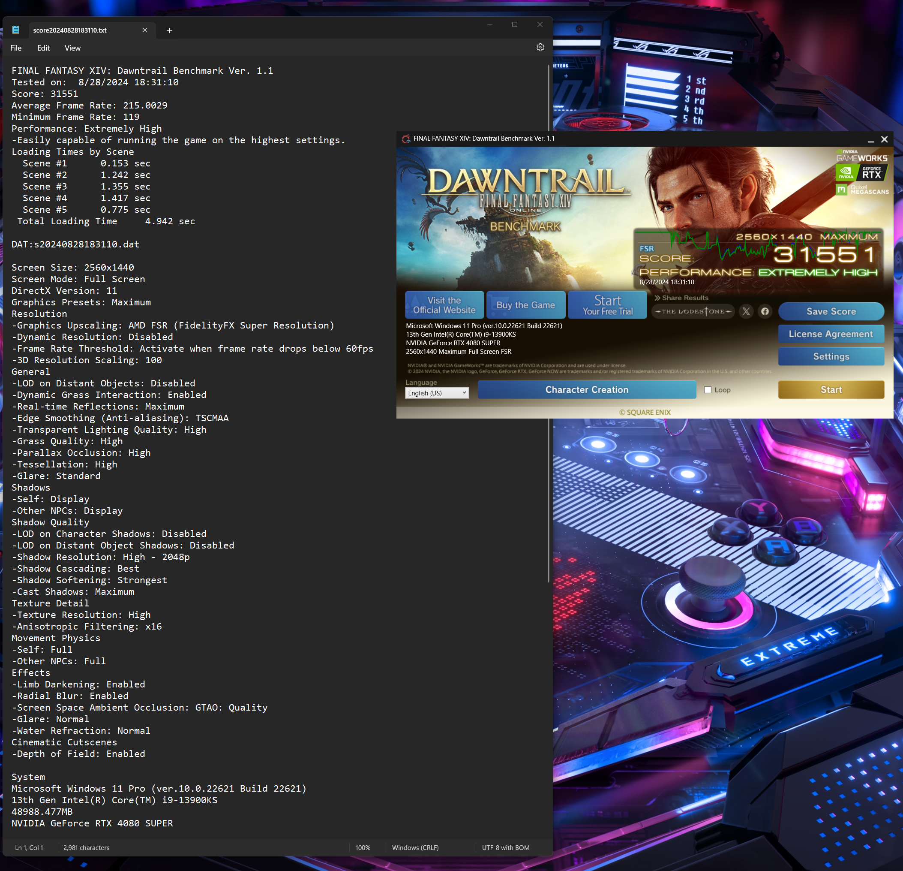Share results to The Lodestone
The height and width of the screenshot is (871, 903).
click(693, 311)
